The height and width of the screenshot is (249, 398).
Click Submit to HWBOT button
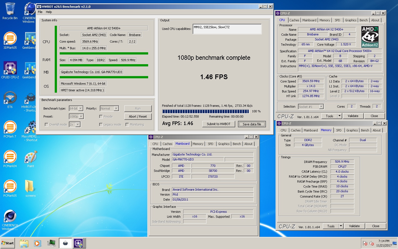(219, 124)
